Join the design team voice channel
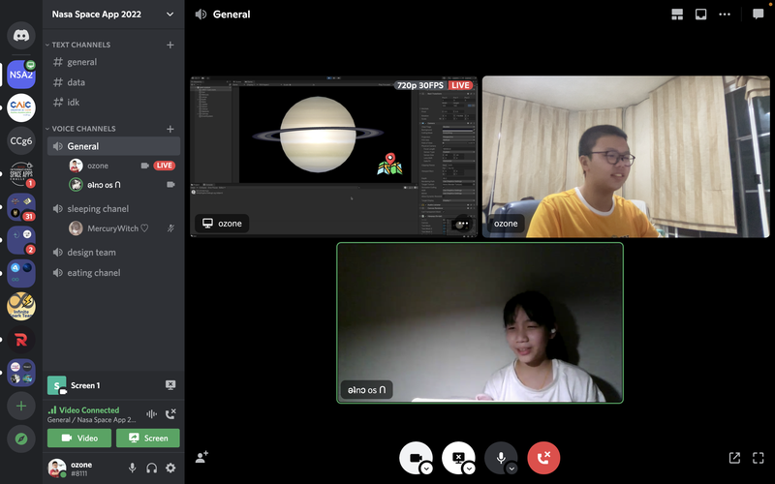The image size is (775, 484). [91, 252]
